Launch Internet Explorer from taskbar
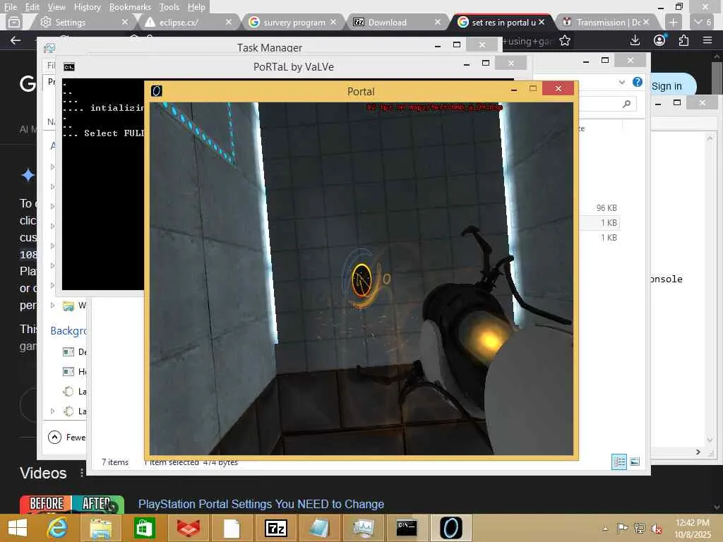 click(57, 528)
